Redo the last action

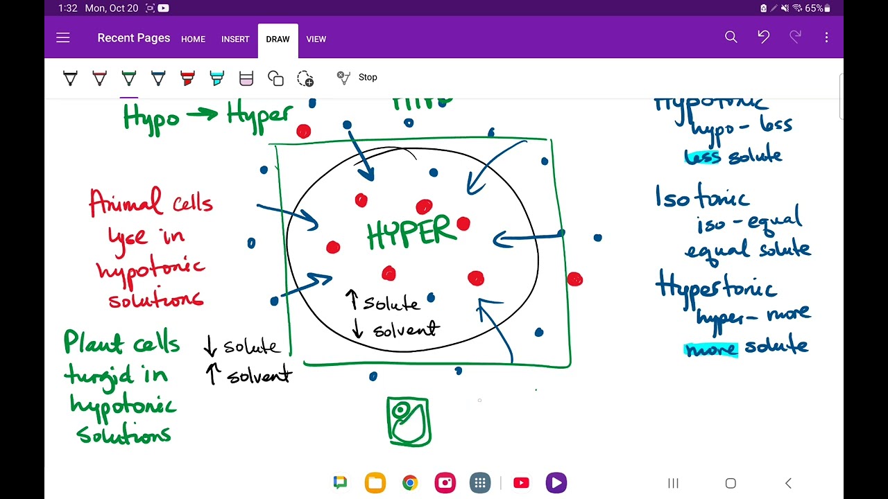795,37
